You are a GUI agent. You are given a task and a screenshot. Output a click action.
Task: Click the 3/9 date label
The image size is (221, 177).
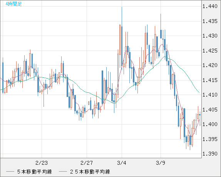pos(161,163)
